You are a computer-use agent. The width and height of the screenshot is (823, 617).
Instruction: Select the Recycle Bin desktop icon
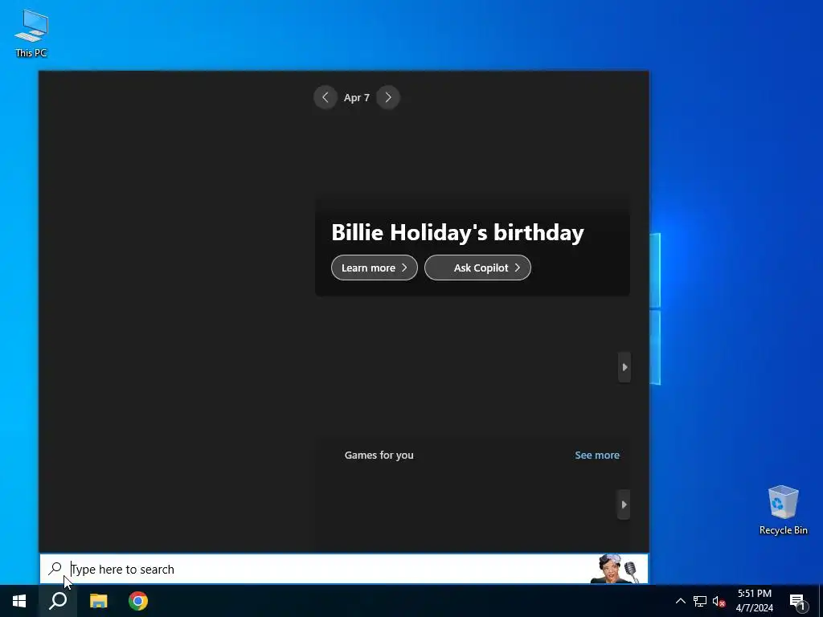click(783, 510)
